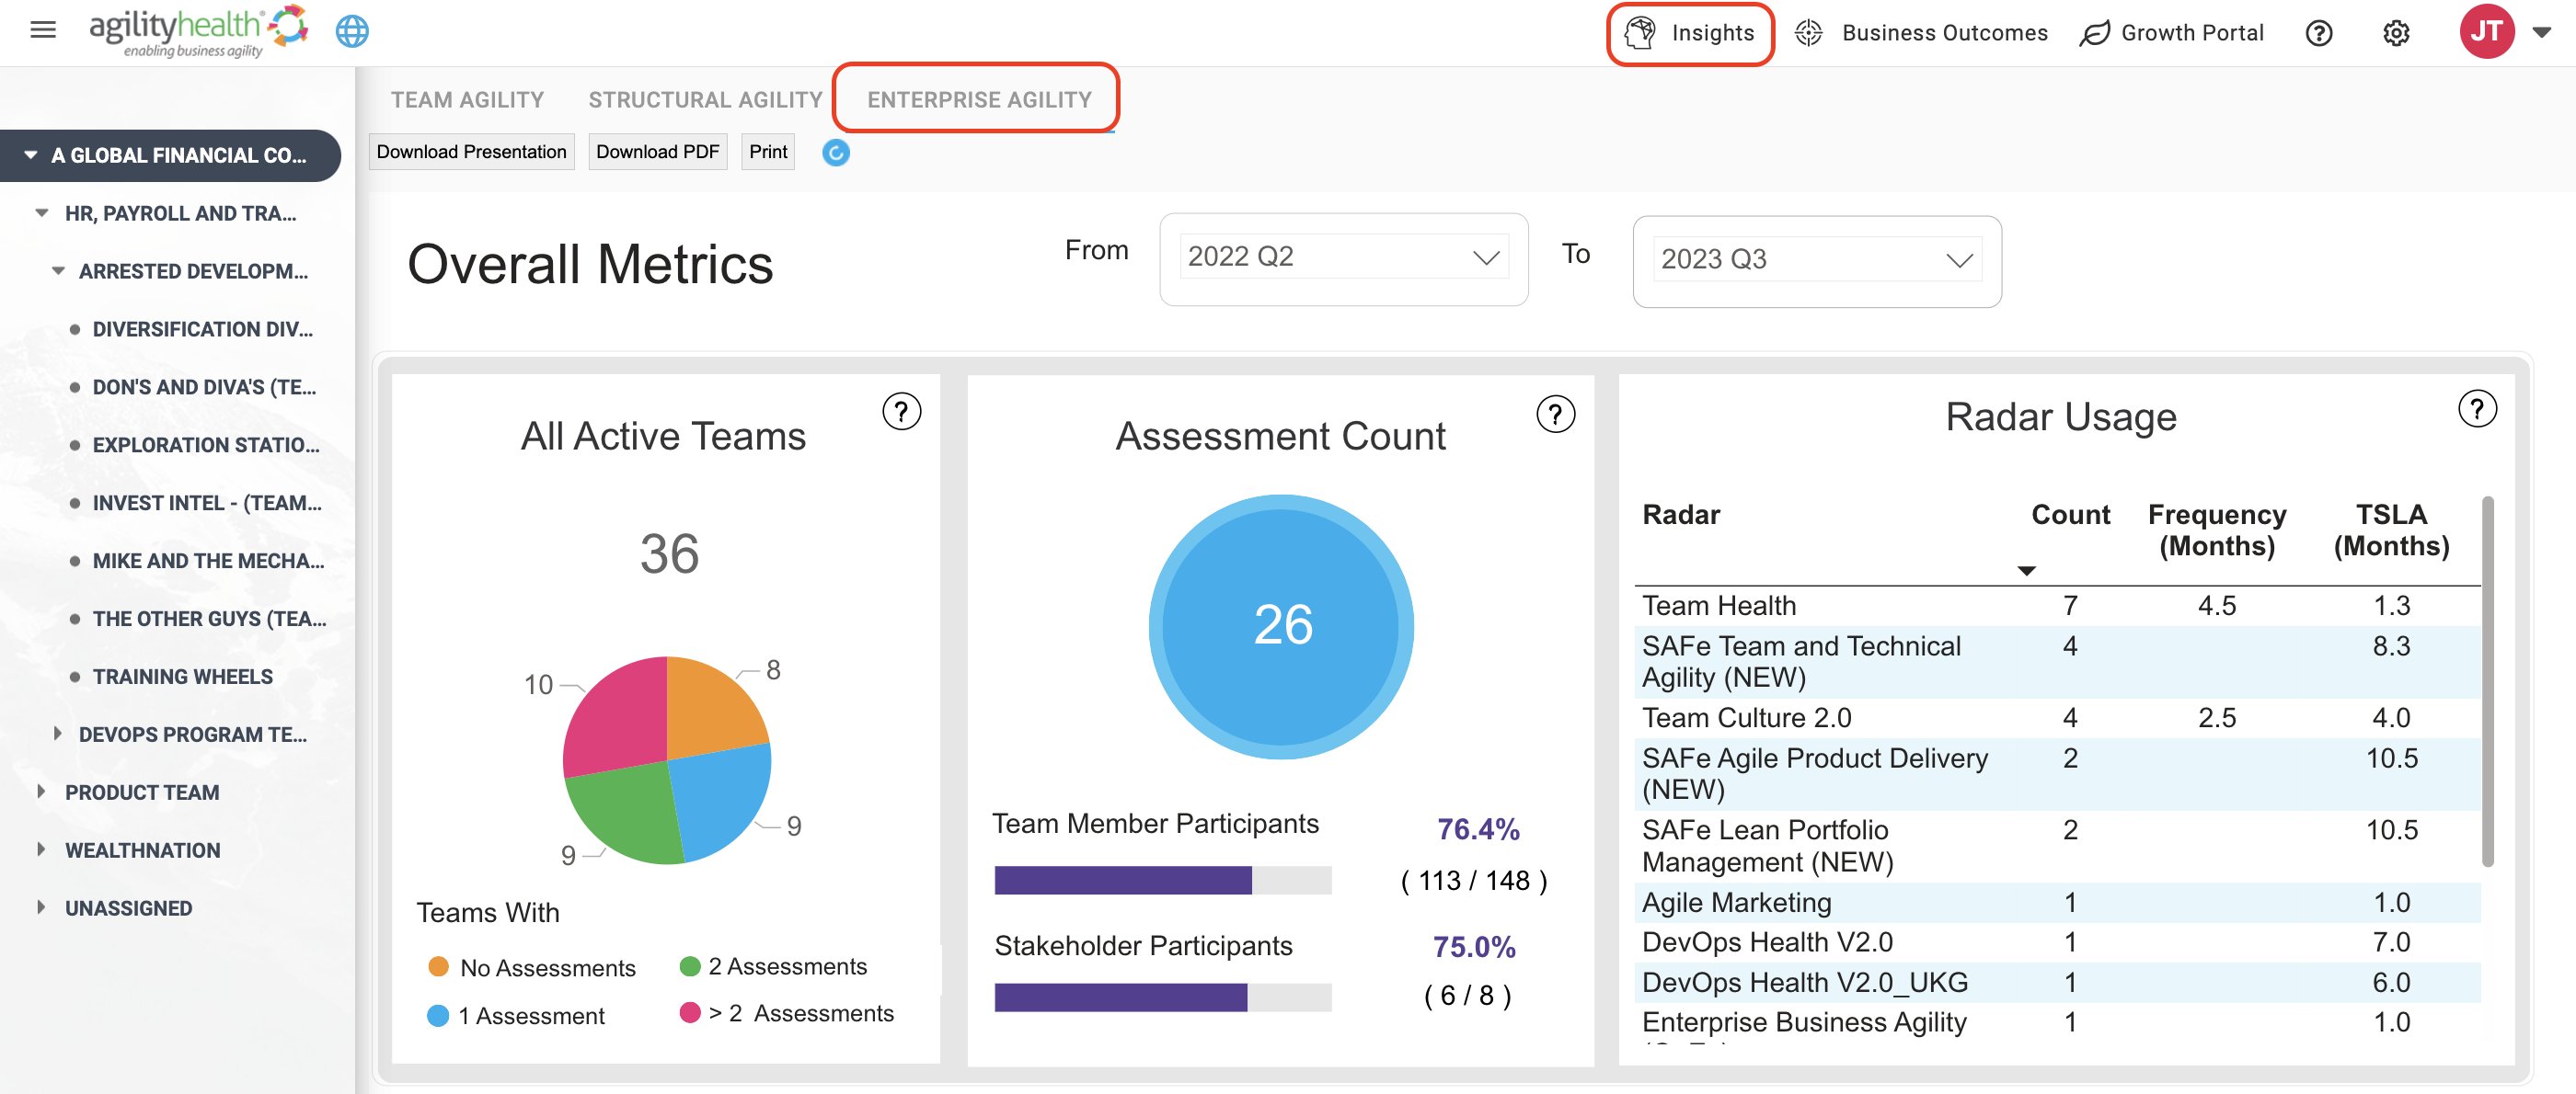Image resolution: width=2576 pixels, height=1094 pixels.
Task: Open the Insights page
Action: pyautogui.click(x=1690, y=33)
